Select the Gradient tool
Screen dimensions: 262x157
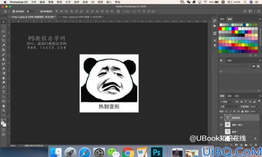[3, 73]
